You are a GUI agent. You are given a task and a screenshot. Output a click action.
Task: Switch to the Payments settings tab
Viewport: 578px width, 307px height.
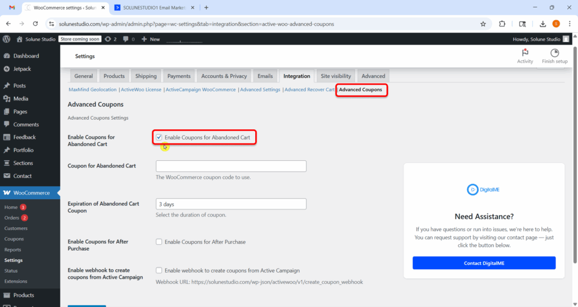tap(179, 76)
